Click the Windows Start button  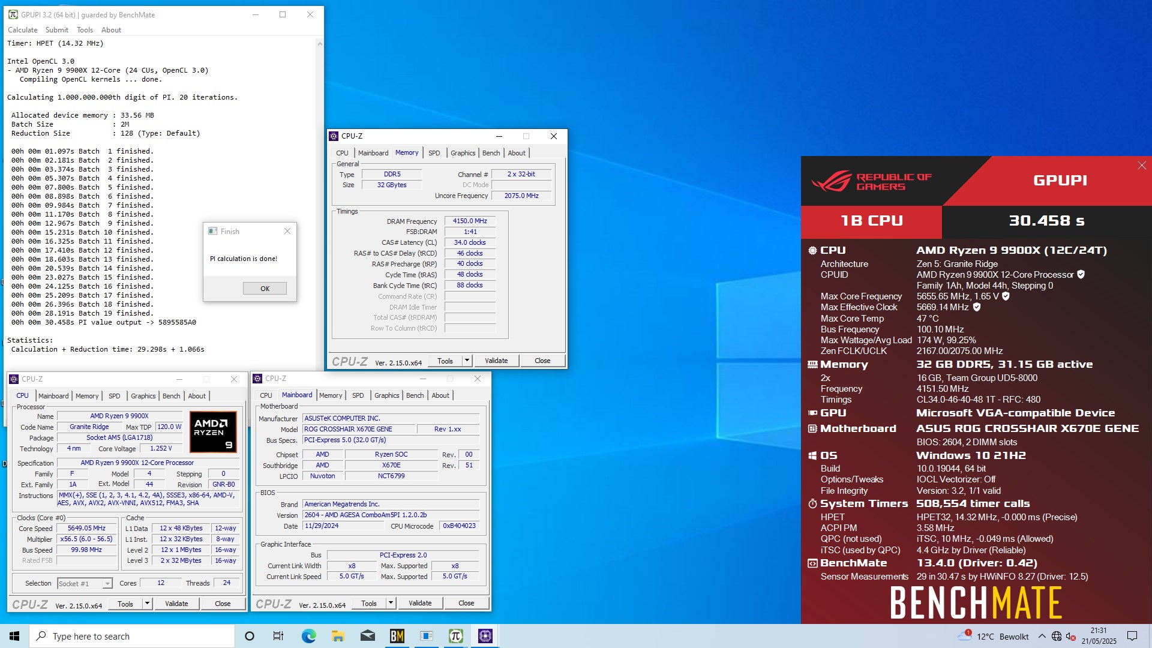point(14,636)
